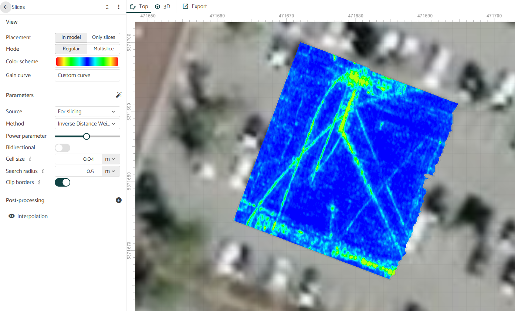The width and height of the screenshot is (515, 311).
Task: Choose Regular mode
Action: click(71, 49)
